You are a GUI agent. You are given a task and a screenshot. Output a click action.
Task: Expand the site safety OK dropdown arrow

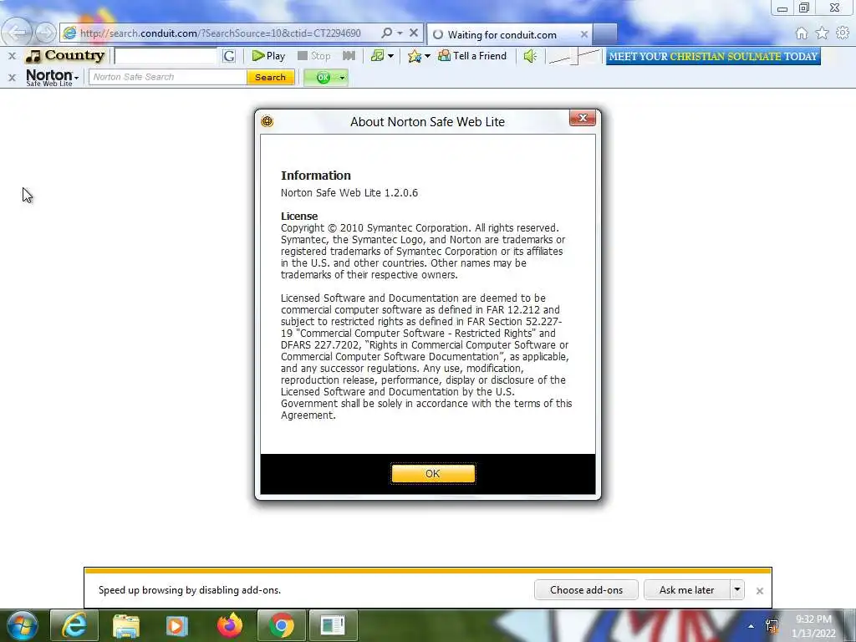(x=342, y=78)
